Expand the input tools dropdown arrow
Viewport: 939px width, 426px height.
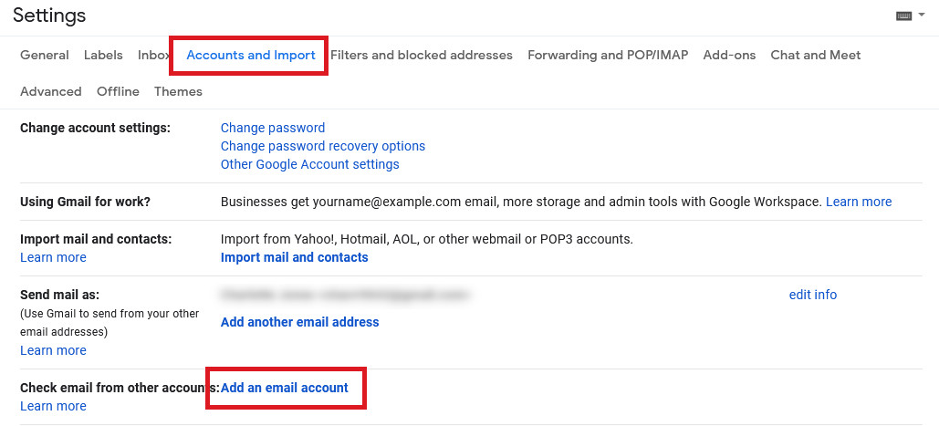(921, 16)
